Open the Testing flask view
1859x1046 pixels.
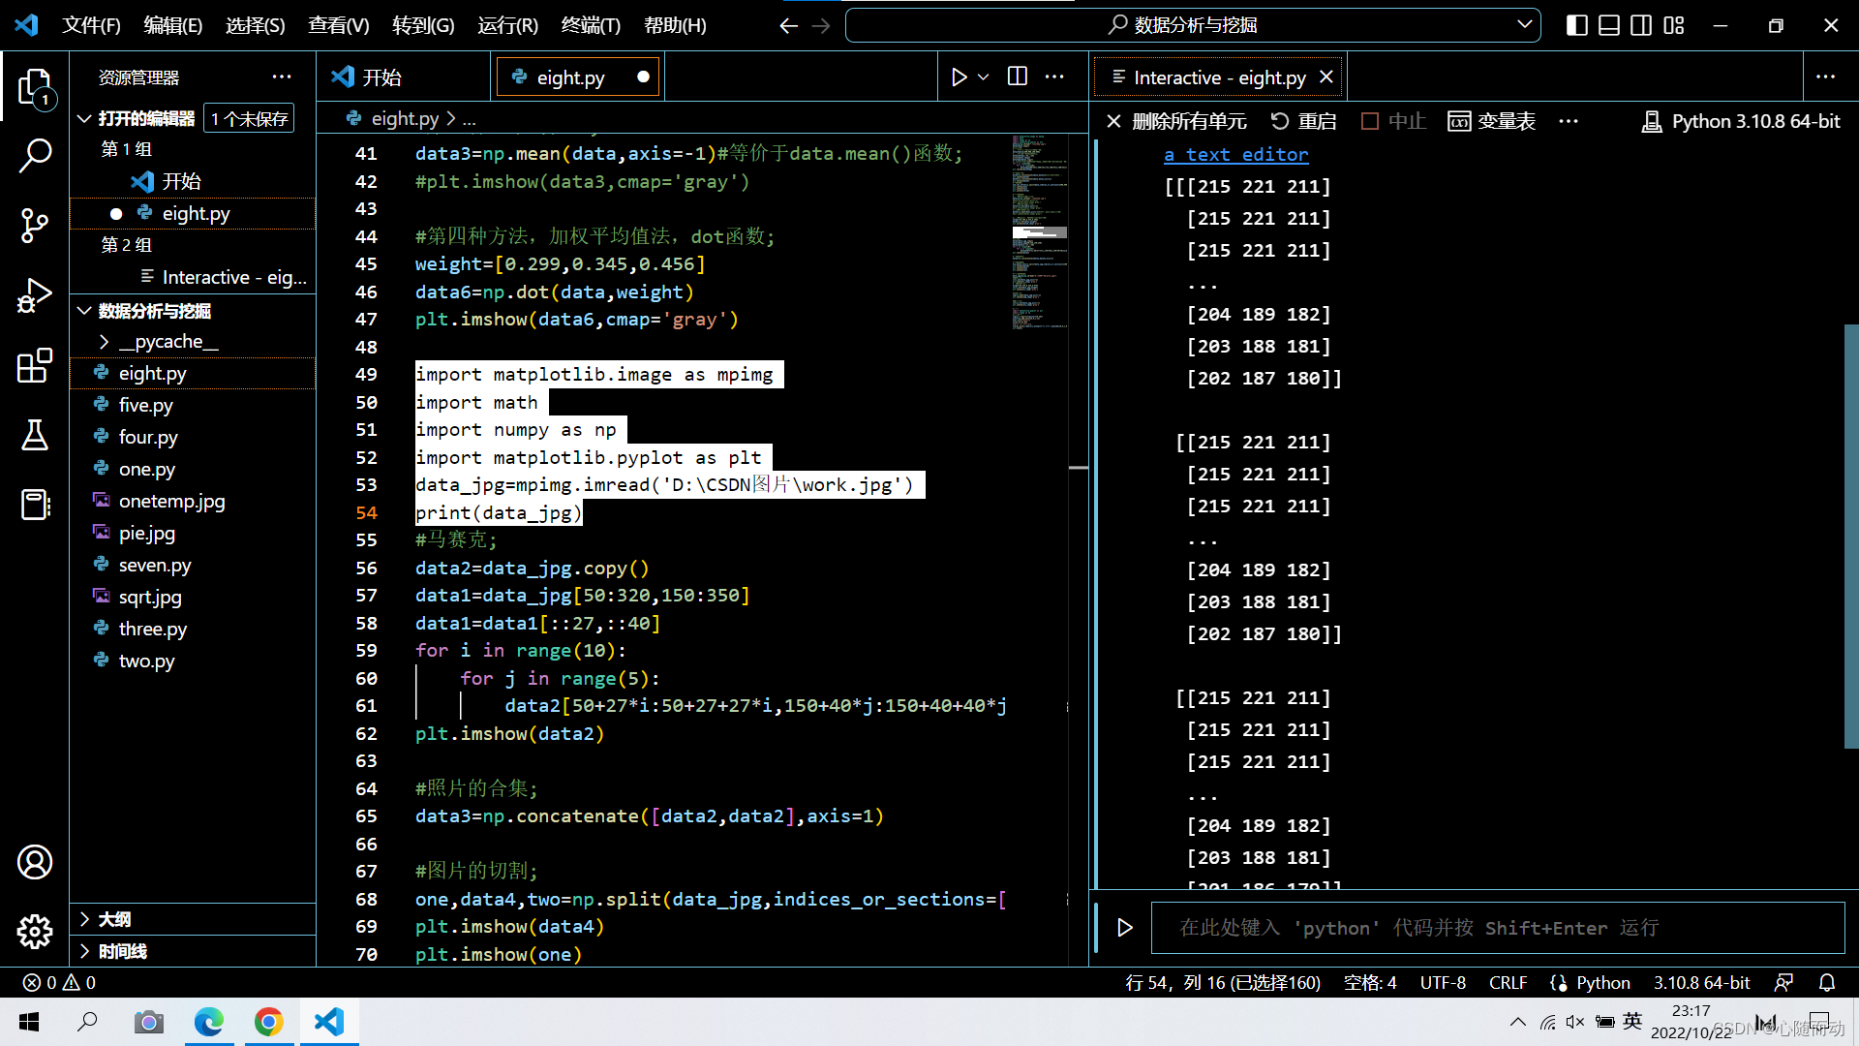[35, 435]
